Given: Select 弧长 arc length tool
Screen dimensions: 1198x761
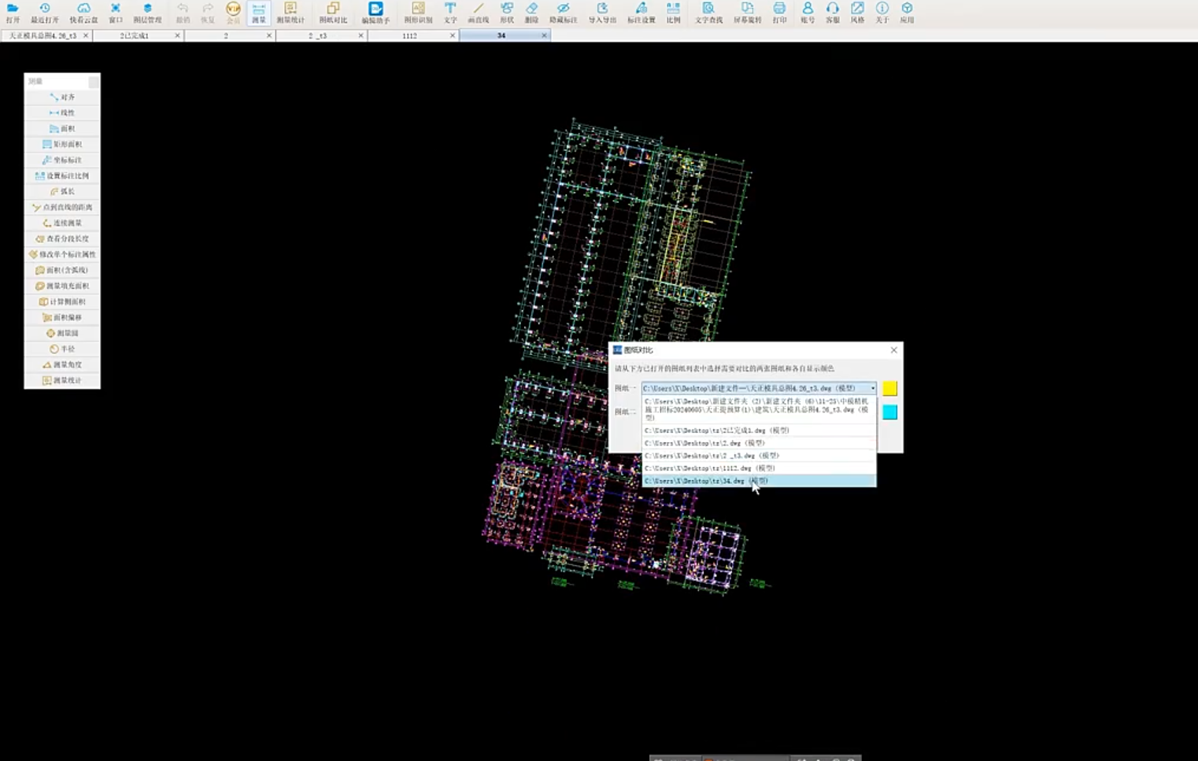Looking at the screenshot, I should click(x=62, y=191).
